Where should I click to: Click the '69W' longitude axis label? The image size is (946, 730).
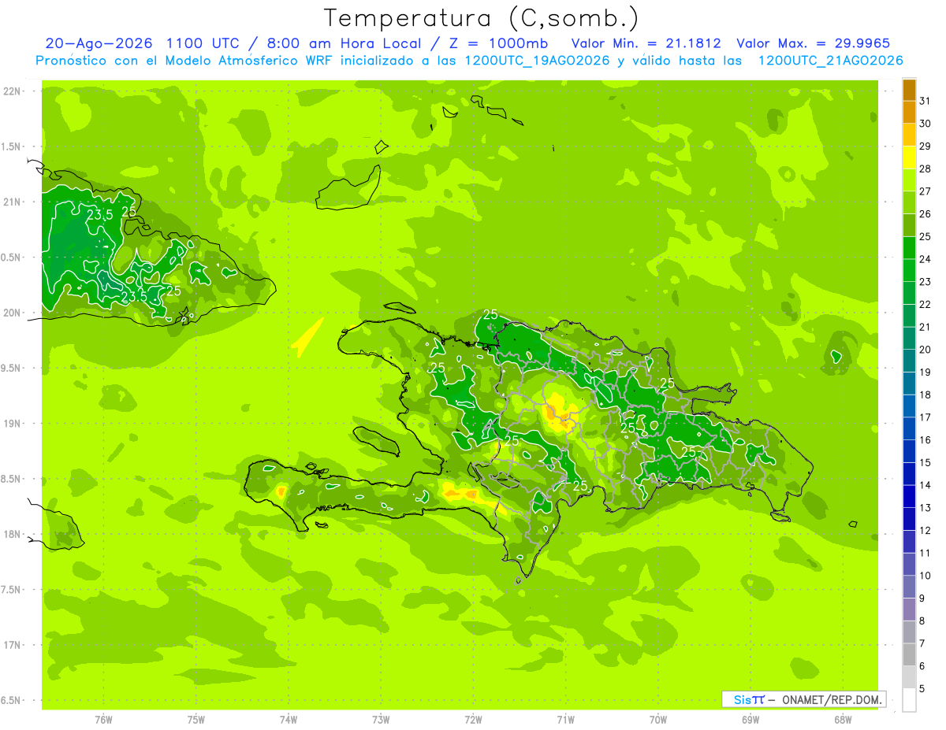(750, 719)
